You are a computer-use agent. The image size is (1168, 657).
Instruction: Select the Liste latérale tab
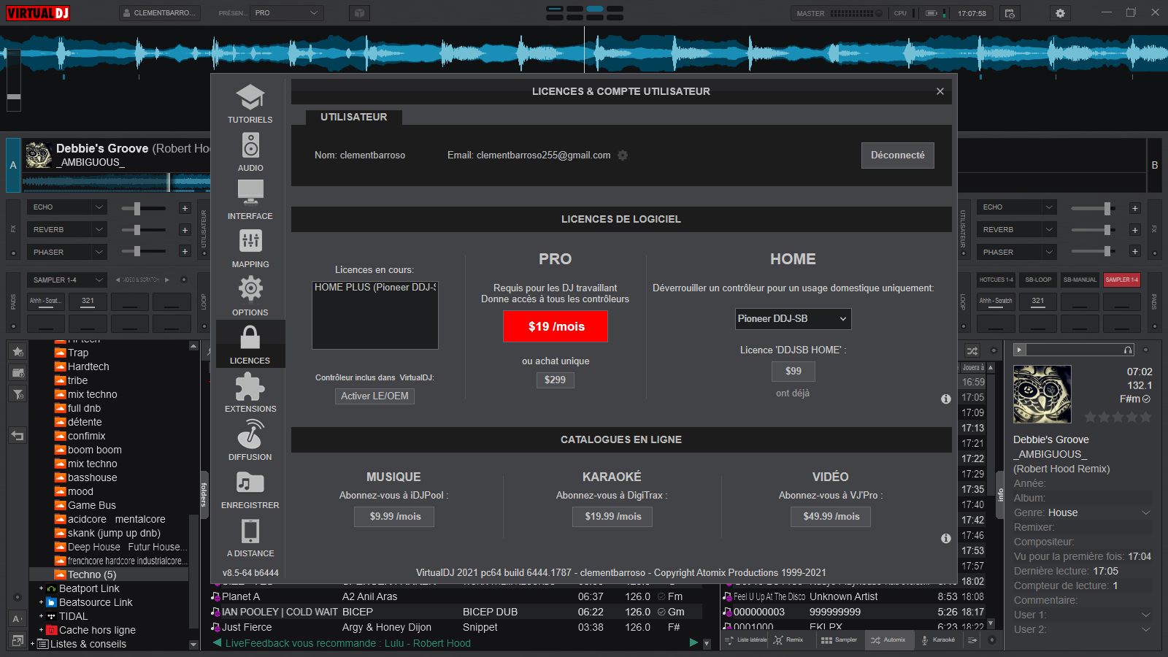click(x=745, y=640)
